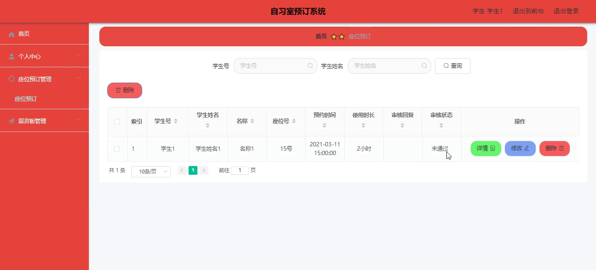Open 个人中心 sidebar menu item

click(x=44, y=56)
